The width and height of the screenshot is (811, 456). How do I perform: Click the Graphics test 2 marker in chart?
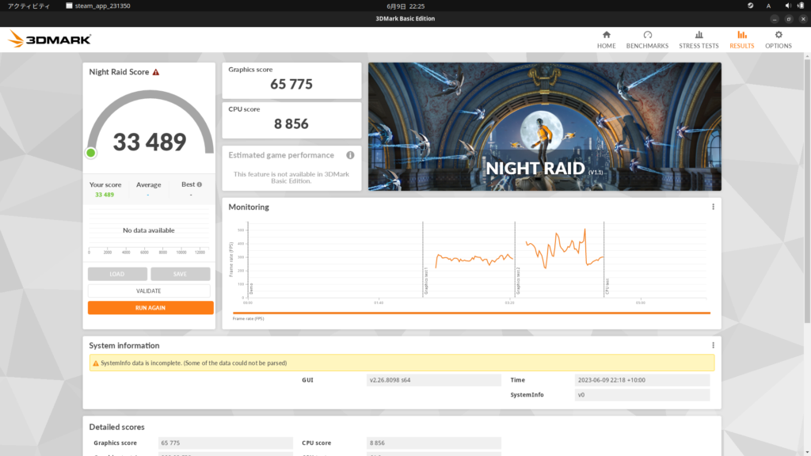point(518,281)
